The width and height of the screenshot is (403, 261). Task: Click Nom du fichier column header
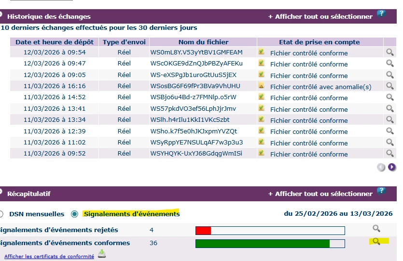[203, 42]
